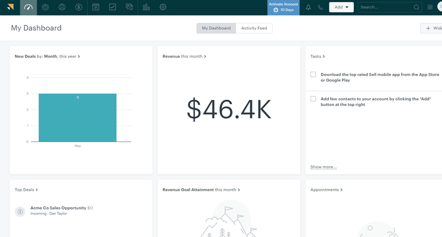Screen dimensions: 442x237
Task: Click the Activate Account 10 Days button
Action: tap(283, 8)
